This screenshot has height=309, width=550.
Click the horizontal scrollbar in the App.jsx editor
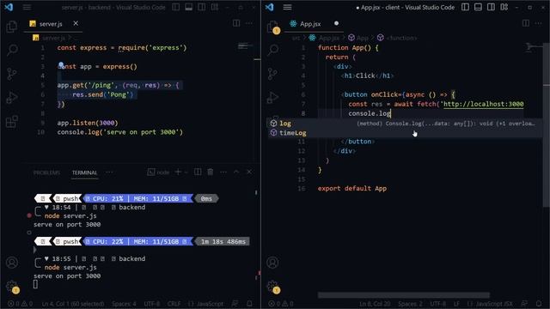(x=404, y=295)
